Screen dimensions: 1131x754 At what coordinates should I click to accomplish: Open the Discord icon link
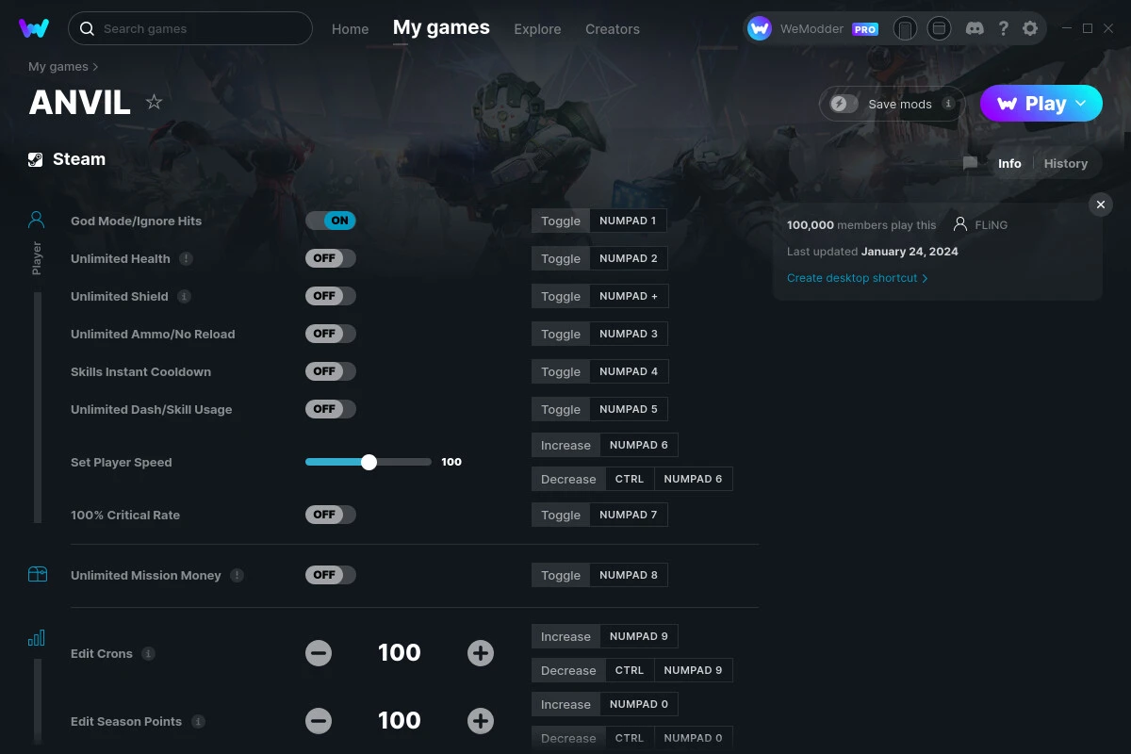coord(975,28)
